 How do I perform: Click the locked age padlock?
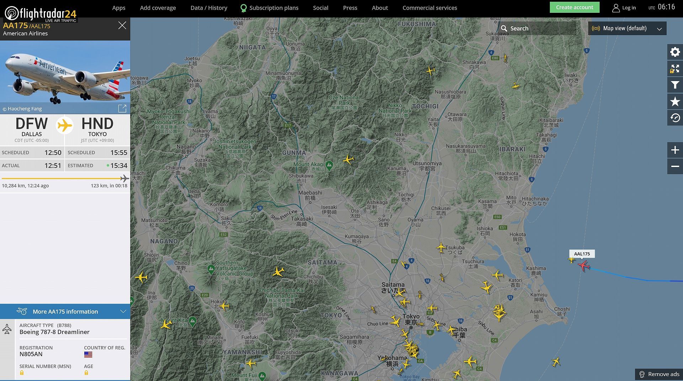click(86, 373)
